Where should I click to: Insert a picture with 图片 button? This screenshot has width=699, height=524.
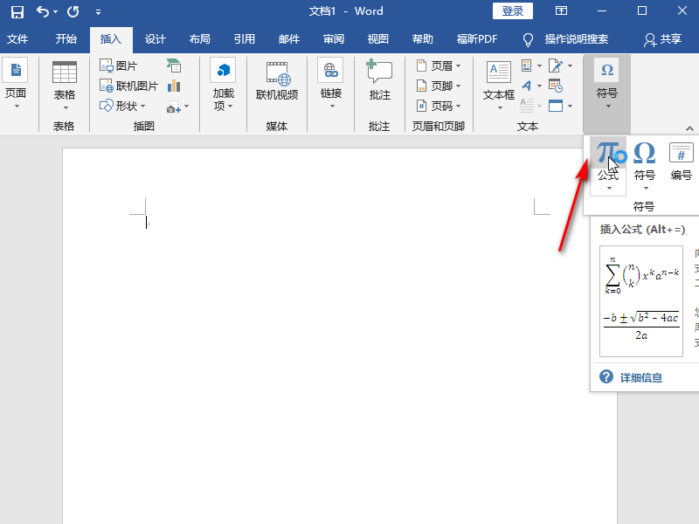118,65
